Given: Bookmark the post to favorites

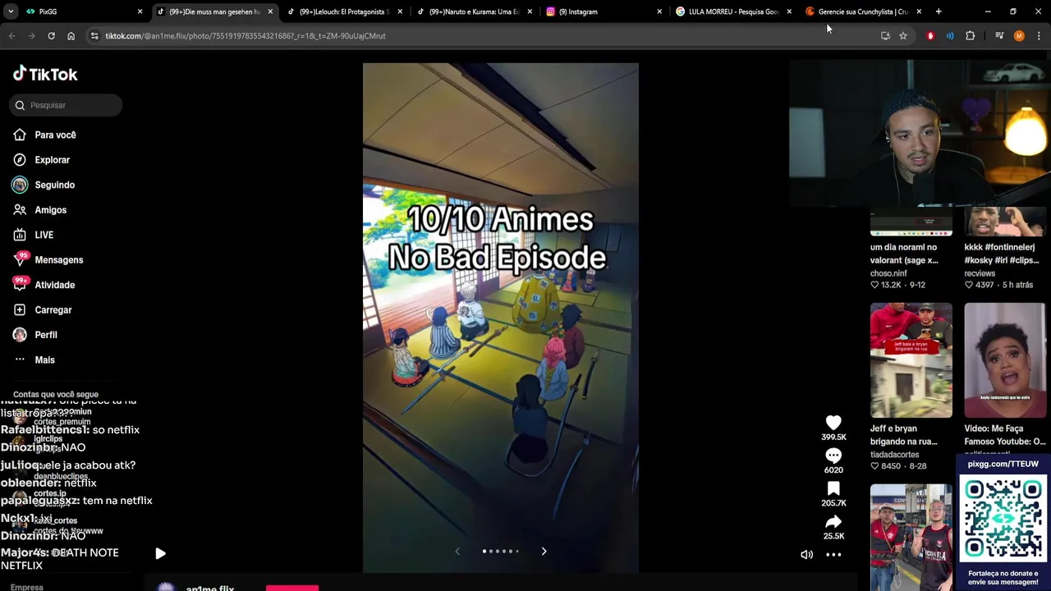Looking at the screenshot, I should click(833, 489).
